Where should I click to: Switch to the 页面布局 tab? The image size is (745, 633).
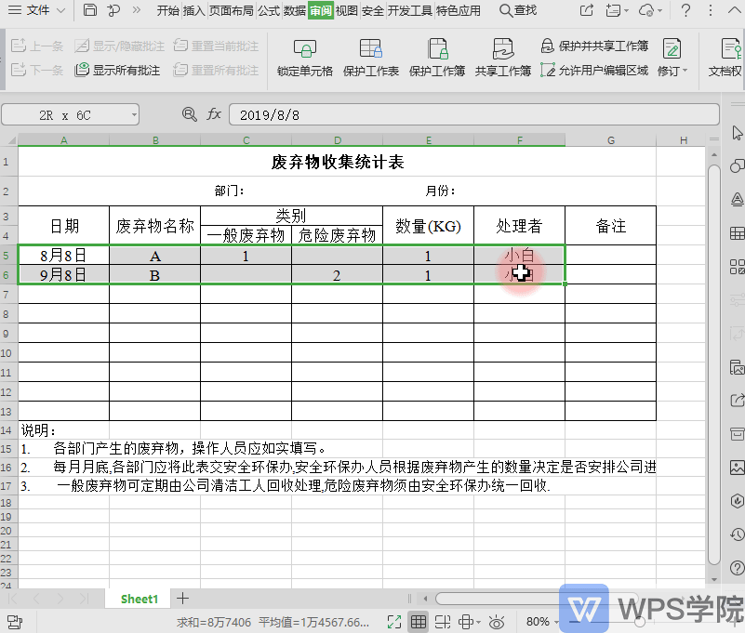[x=232, y=10]
